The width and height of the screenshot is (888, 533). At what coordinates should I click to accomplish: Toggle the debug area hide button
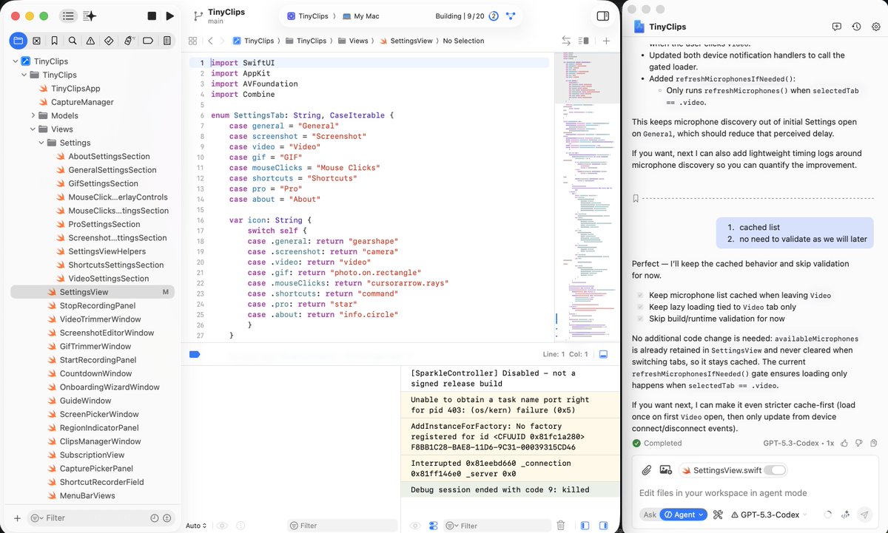click(x=603, y=354)
